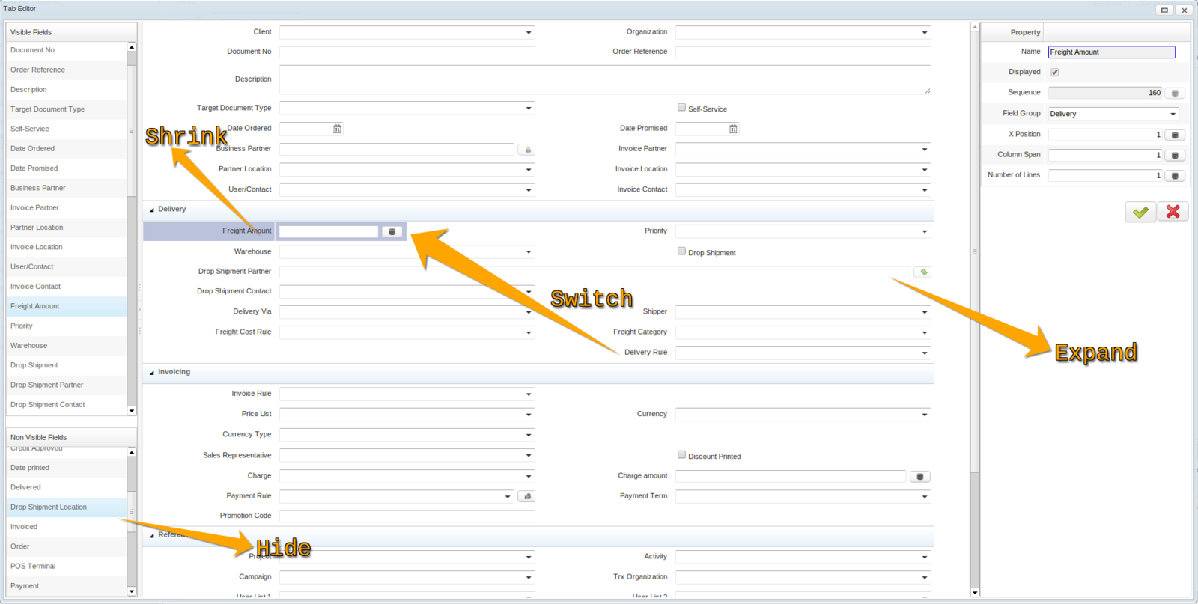The height and width of the screenshot is (604, 1198).
Task: Open calculator for Charge amount field
Action: (919, 477)
